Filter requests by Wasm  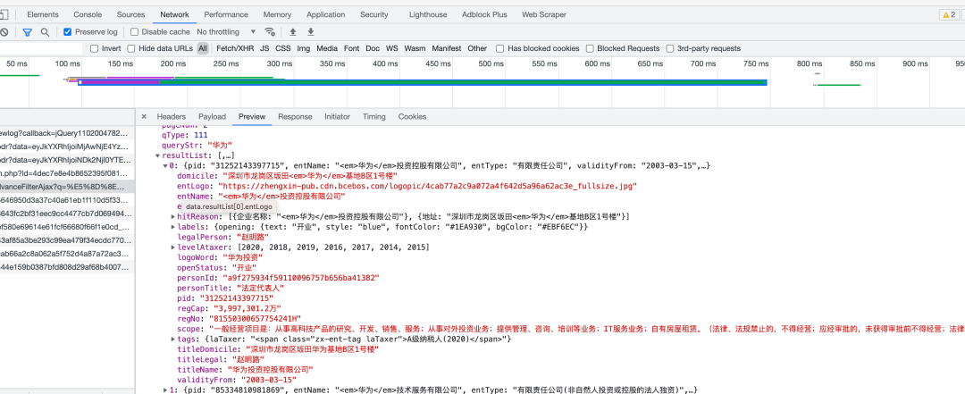[x=415, y=48]
